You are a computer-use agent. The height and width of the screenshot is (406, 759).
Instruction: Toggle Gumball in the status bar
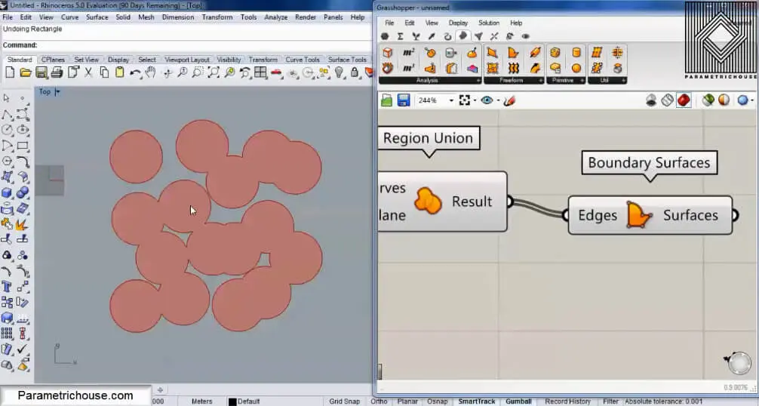[x=518, y=401]
